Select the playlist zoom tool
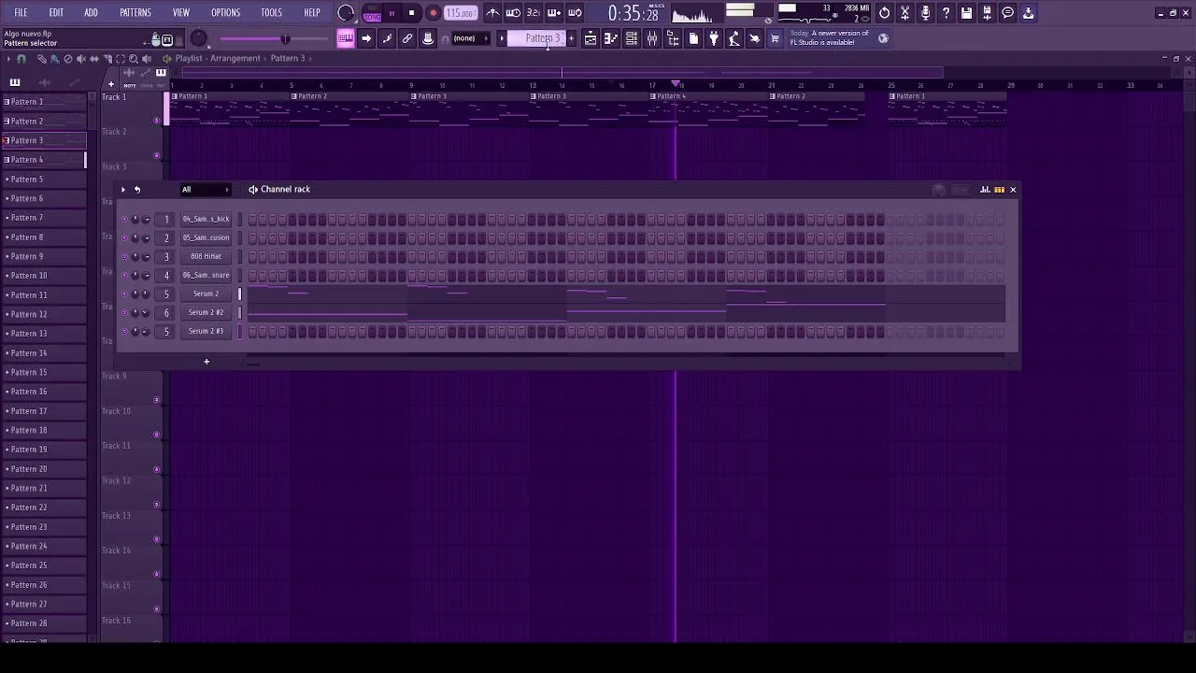Image resolution: width=1196 pixels, height=673 pixels. tap(134, 59)
